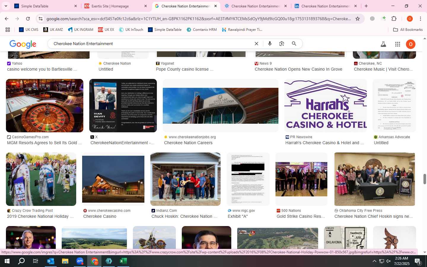The width and height of the screenshot is (427, 267).
Task: Open the UK AMZ bookmark
Action: [53, 30]
